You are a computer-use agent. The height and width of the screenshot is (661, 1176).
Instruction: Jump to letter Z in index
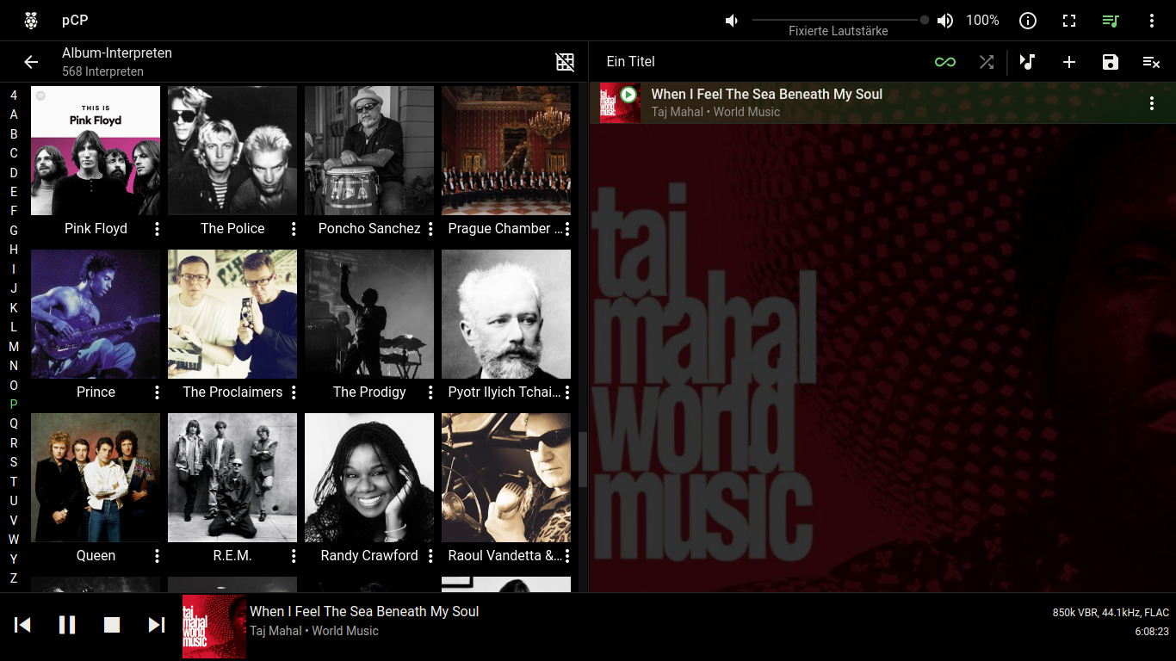[14, 578]
